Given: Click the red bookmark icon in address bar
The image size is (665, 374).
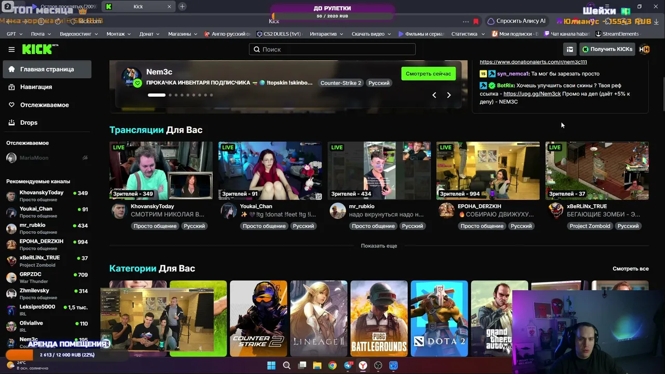Looking at the screenshot, I should (476, 21).
